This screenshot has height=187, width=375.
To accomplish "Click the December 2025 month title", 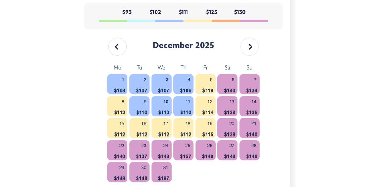I will click(183, 45).
